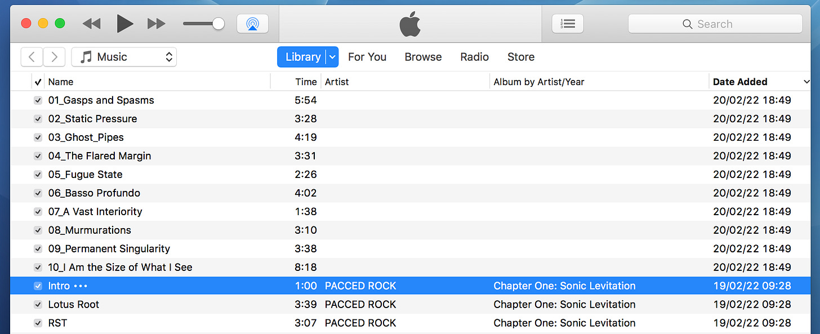Screen dimensions: 820x334
Task: Uncheck the RST track checkbox
Action: click(38, 323)
